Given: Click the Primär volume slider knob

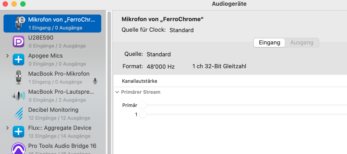Looking at the screenshot, I should point(143,105).
